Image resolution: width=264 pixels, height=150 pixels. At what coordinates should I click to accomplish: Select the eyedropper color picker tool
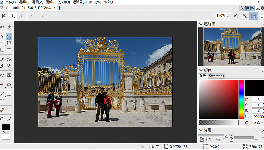pos(9,119)
